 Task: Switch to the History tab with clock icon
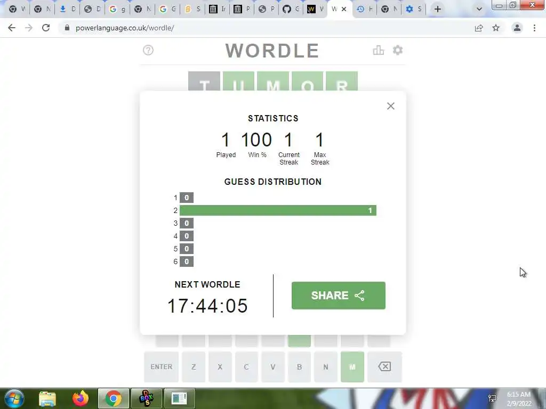[365, 9]
